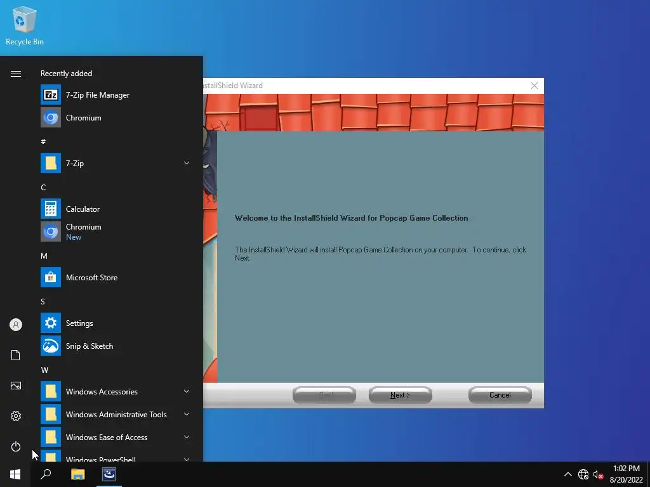The height and width of the screenshot is (487, 650).
Task: Open the Windows Accessories folder
Action: click(116, 391)
